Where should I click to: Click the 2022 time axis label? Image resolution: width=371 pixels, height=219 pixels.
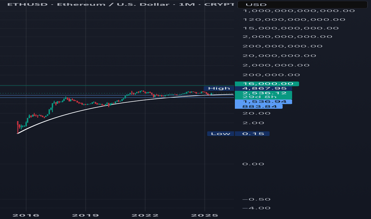click(x=145, y=215)
